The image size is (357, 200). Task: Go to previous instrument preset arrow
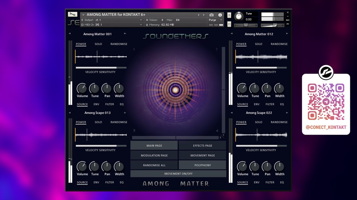pyautogui.click(x=199, y=15)
